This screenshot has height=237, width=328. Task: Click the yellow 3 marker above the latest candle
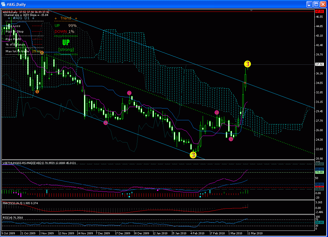point(247,64)
